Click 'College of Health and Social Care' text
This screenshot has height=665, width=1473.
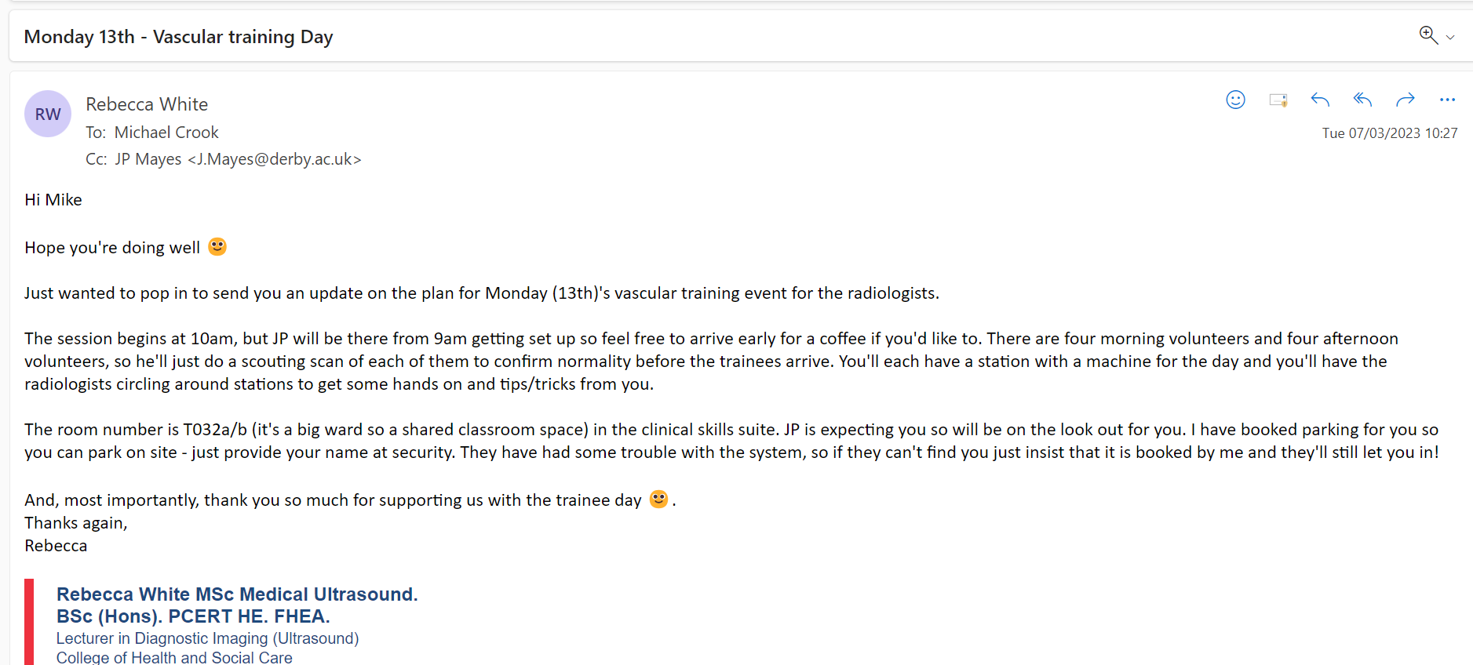[x=174, y=657]
